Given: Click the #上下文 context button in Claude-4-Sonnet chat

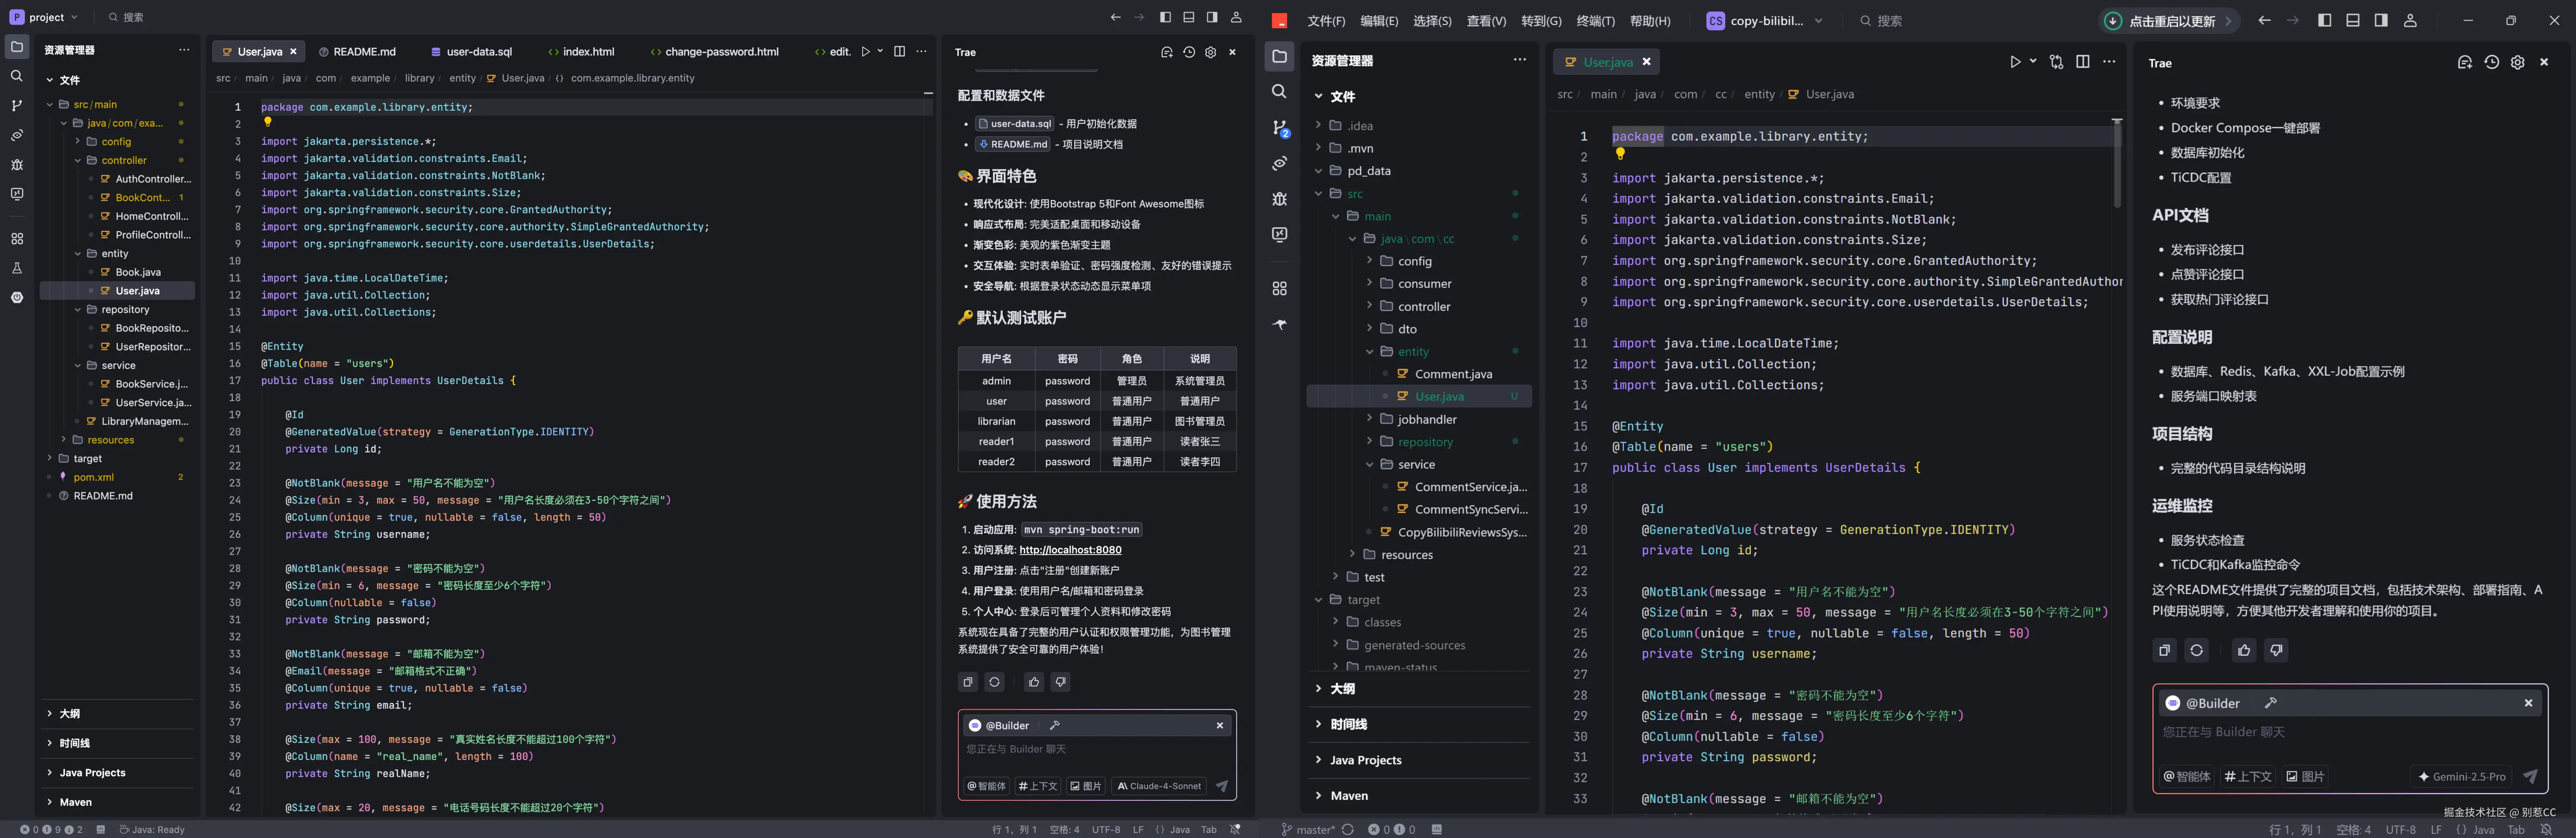Looking at the screenshot, I should pyautogui.click(x=1038, y=786).
